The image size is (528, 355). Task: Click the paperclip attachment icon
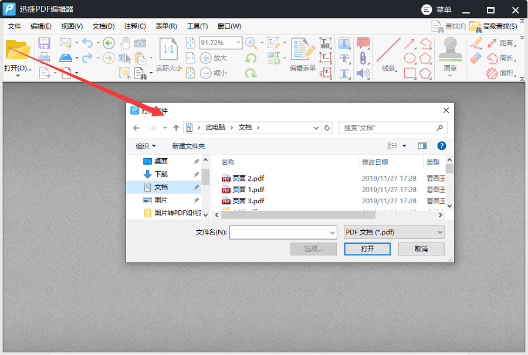(363, 58)
